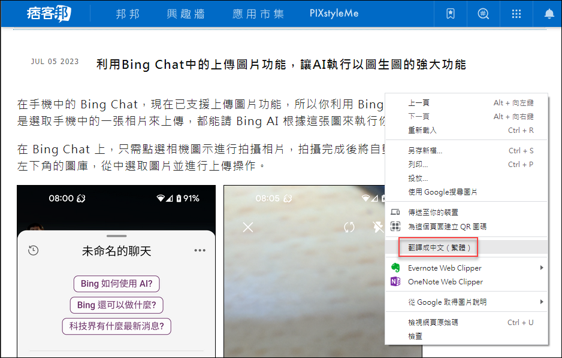This screenshot has width=562, height=358.
Task: Open Evernote Web Clipper menu entry
Action: [x=467, y=268]
